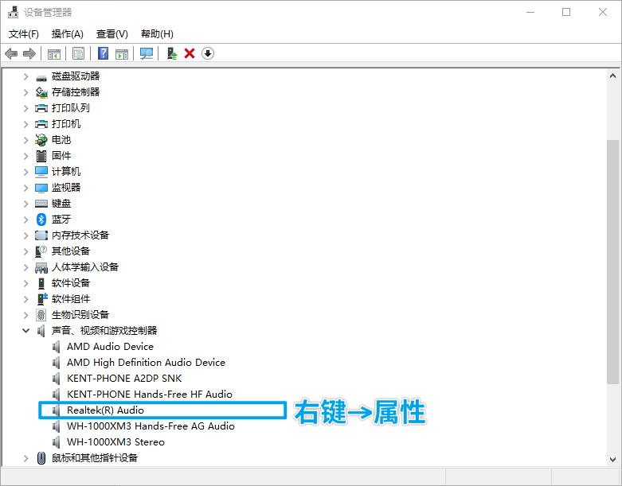622x486 pixels.
Task: Open the 查看(V) menu
Action: tap(112, 34)
